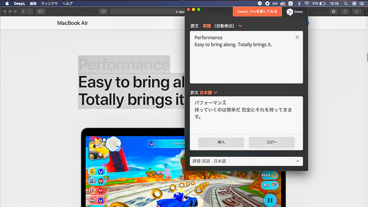The height and width of the screenshot is (207, 368).
Task: Minimize the DeepL window
Action: (193, 9)
